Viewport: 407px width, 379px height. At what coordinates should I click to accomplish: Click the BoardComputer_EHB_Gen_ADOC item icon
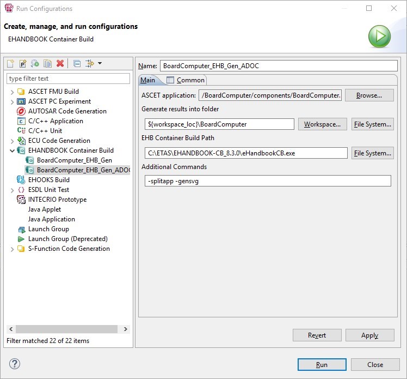[29, 170]
